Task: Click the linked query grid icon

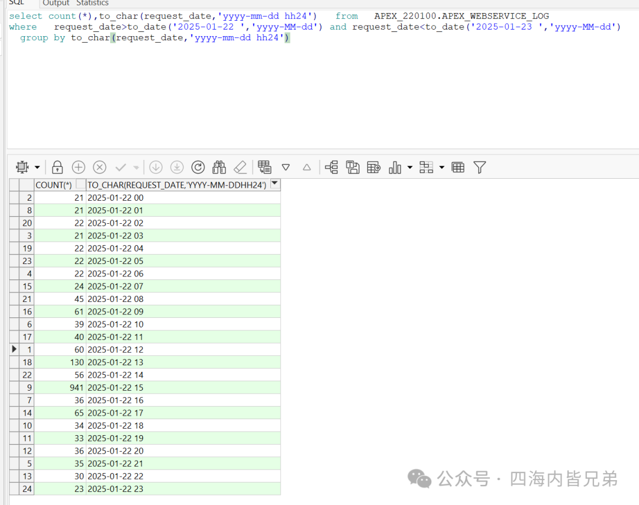Action: tap(426, 167)
